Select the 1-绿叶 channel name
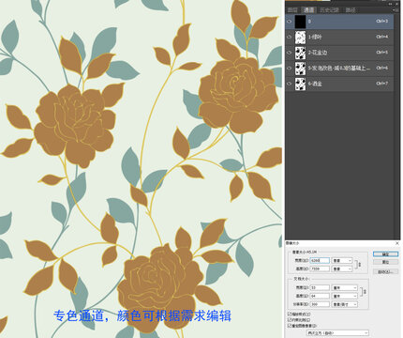The height and width of the screenshot is (338, 403). (315, 37)
